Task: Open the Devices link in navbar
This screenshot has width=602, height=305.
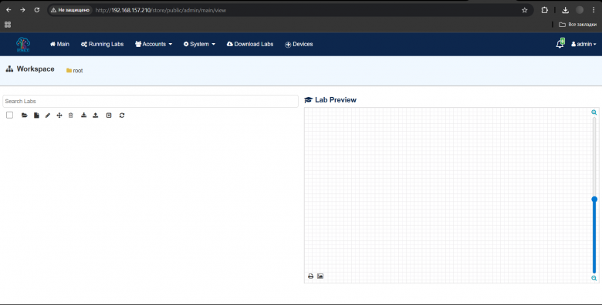Action: 299,44
